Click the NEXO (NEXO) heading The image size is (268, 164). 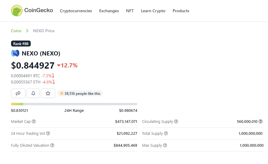[41, 53]
